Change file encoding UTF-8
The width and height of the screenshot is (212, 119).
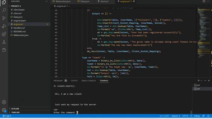click(x=185, y=116)
